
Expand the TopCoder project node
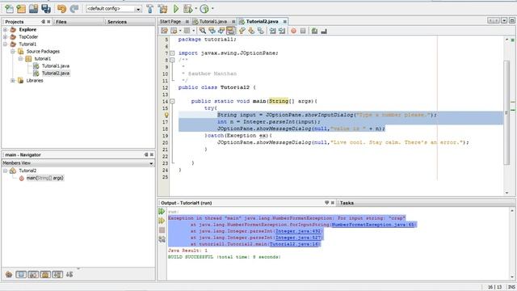tap(6, 37)
